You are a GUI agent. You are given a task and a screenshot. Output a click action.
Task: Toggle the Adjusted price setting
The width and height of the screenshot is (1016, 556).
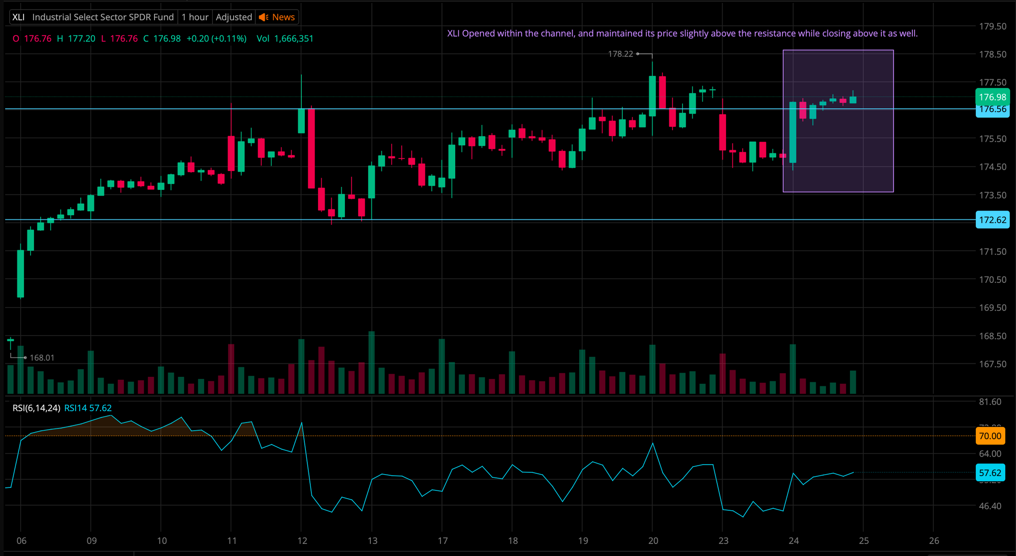tap(234, 17)
